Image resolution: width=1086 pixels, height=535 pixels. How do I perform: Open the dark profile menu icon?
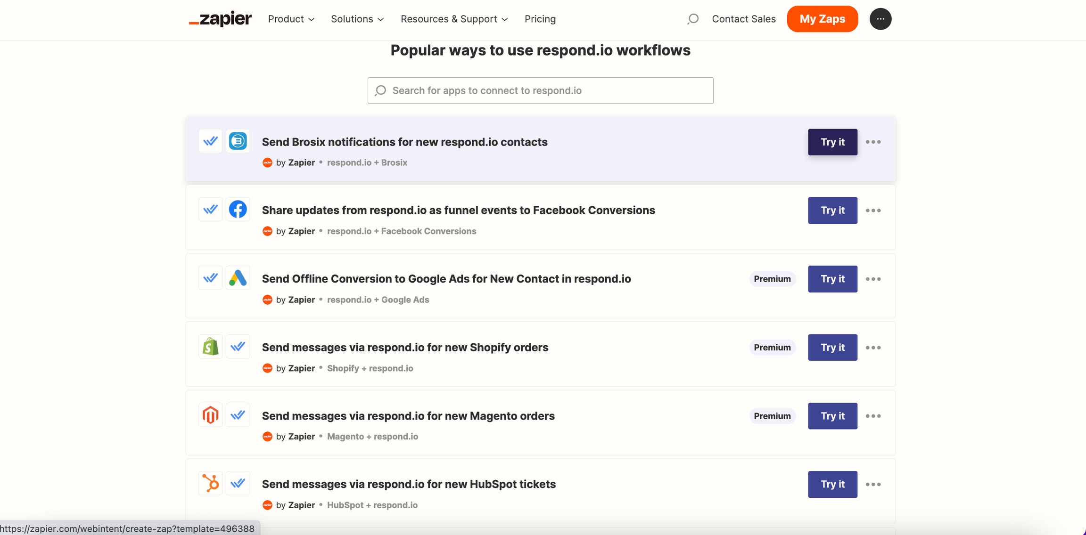[880, 19]
